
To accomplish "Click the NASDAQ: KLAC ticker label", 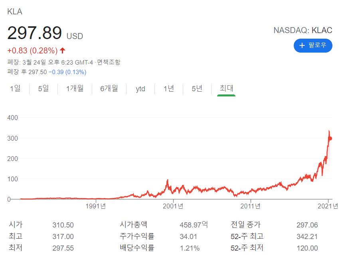I will click(303, 30).
